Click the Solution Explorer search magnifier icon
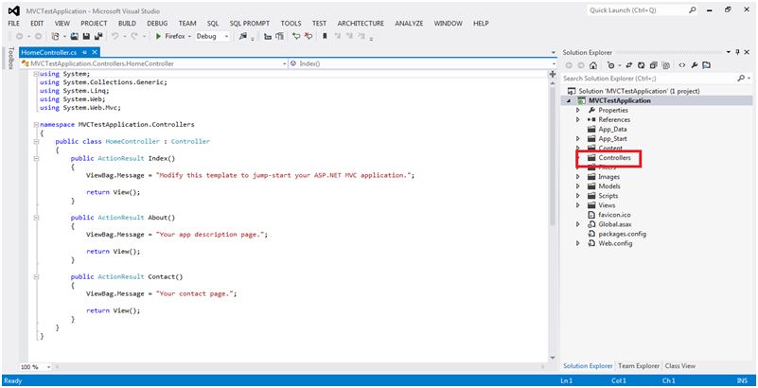The image size is (758, 388). point(741,79)
